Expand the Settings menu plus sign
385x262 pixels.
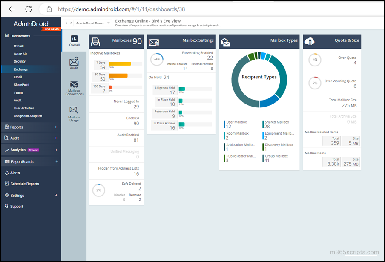56,196
